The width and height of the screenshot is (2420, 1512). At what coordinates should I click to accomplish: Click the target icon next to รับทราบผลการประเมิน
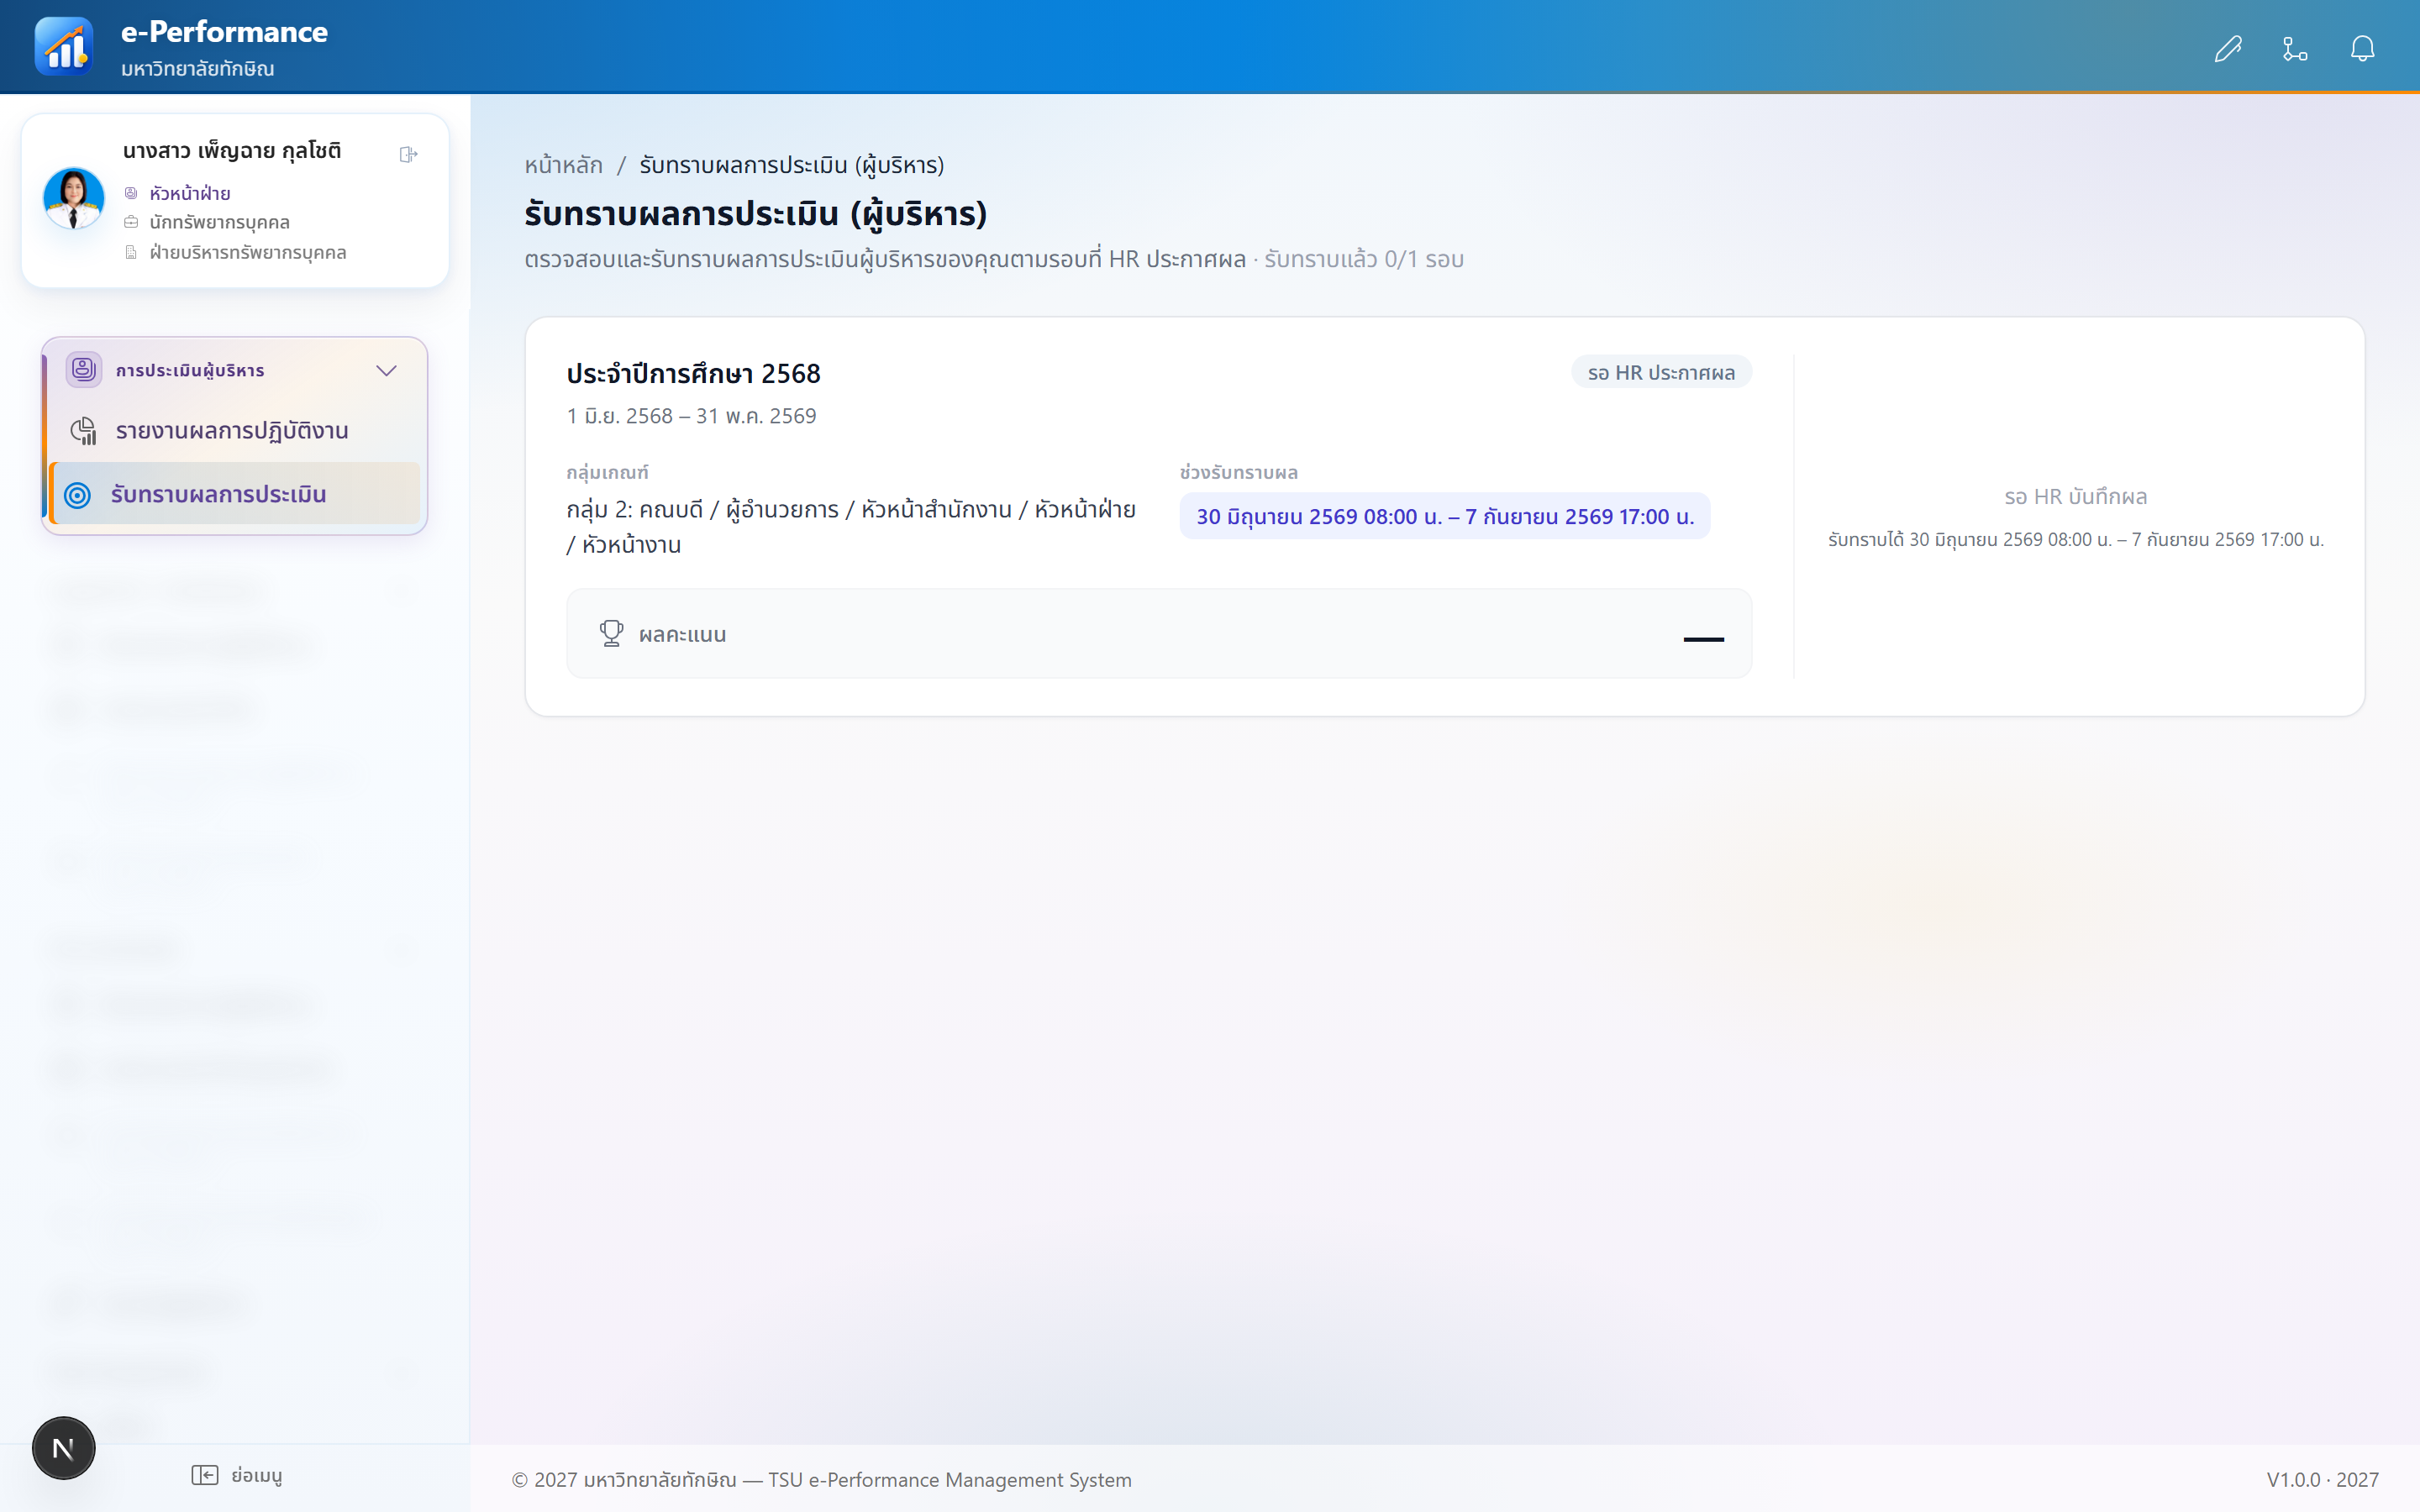[x=77, y=495]
